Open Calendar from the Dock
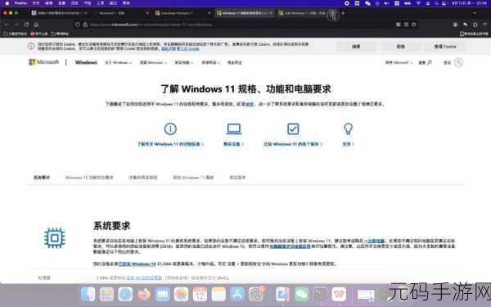Image resolution: width=491 pixels, height=307 pixels. pos(200,294)
